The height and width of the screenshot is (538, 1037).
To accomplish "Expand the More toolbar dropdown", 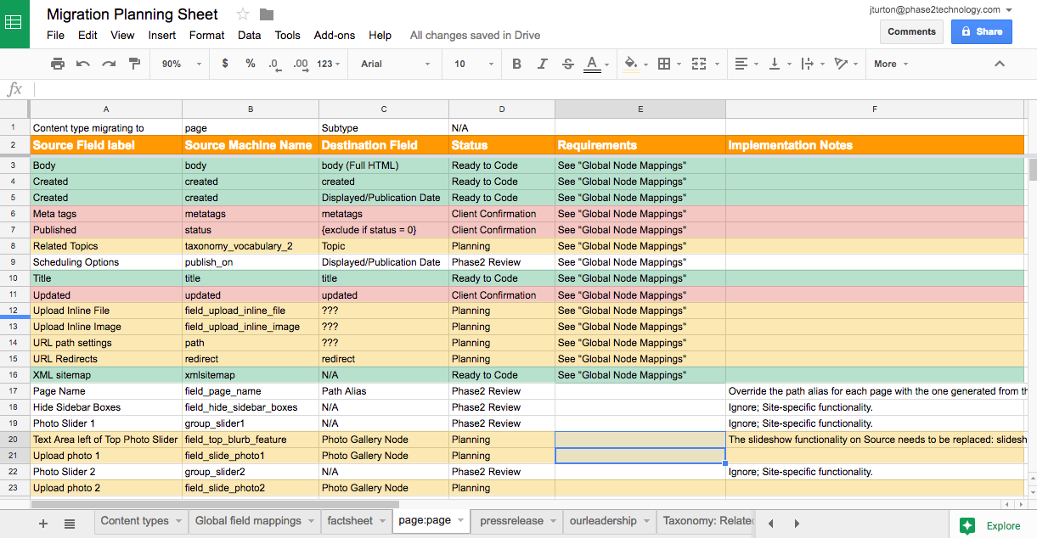I will pos(891,64).
